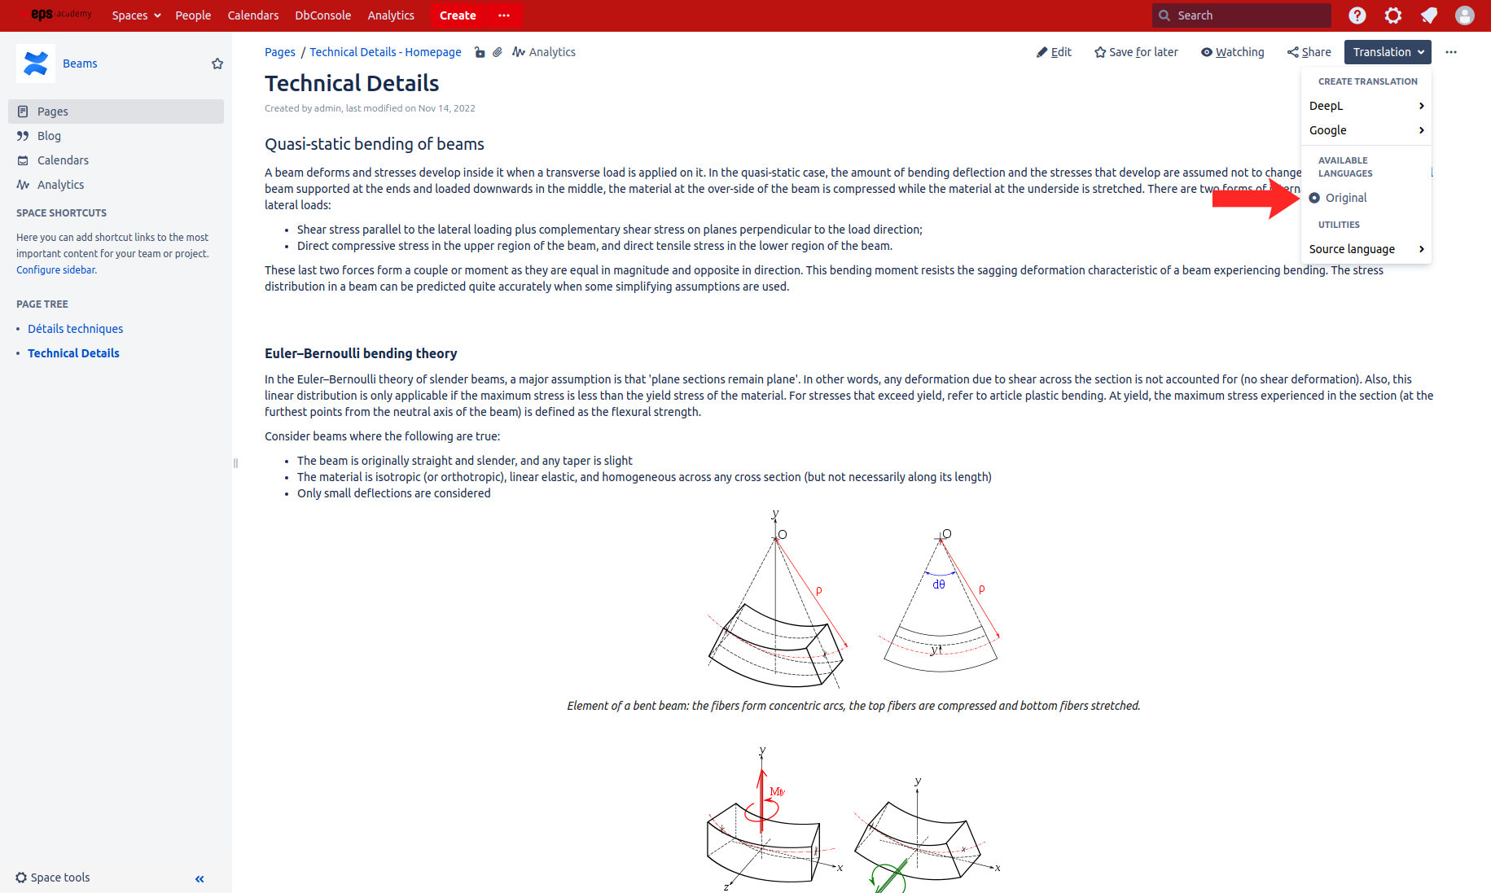Expand the DeepL translation submenu

click(1366, 106)
